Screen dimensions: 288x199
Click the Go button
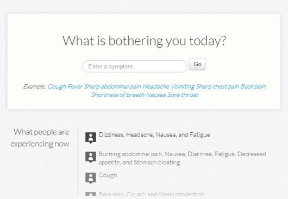197,64
